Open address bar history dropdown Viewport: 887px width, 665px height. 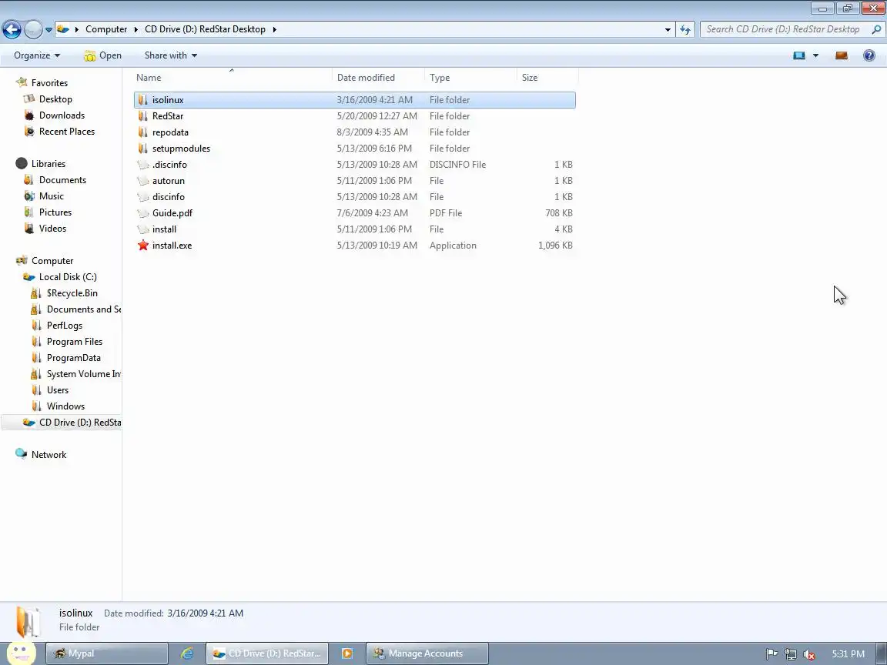668,29
